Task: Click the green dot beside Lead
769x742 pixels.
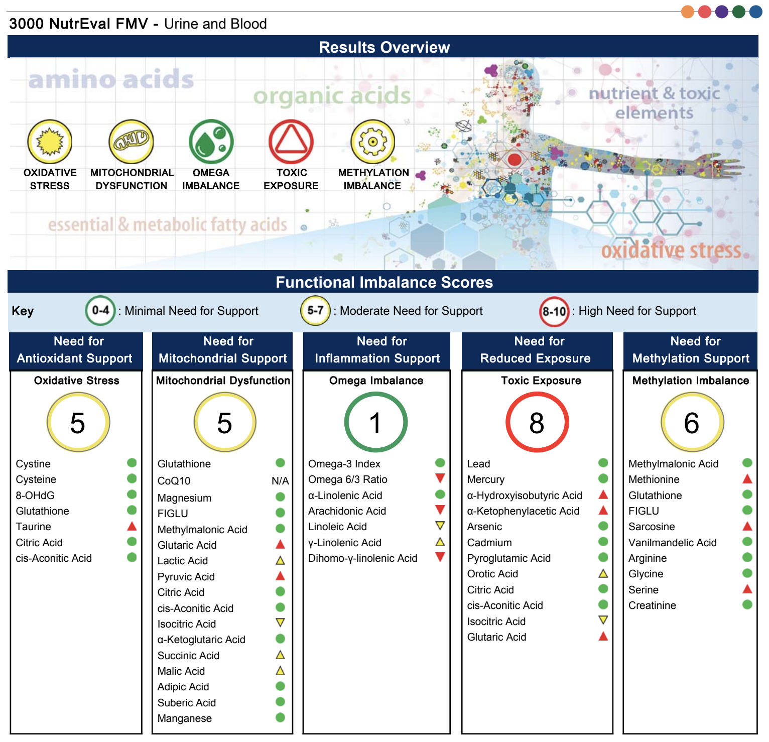Action: (x=603, y=462)
